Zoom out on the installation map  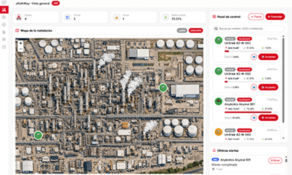(x=20, y=49)
